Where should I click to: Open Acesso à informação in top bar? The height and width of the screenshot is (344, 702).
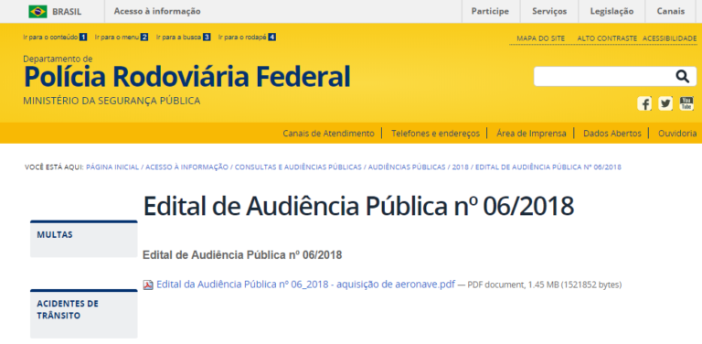[x=157, y=11]
